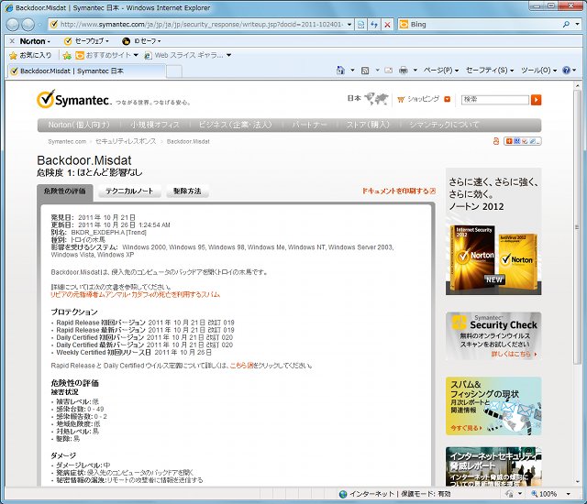Select the risk assessment tab
This screenshot has width=587, height=504.
(65, 192)
